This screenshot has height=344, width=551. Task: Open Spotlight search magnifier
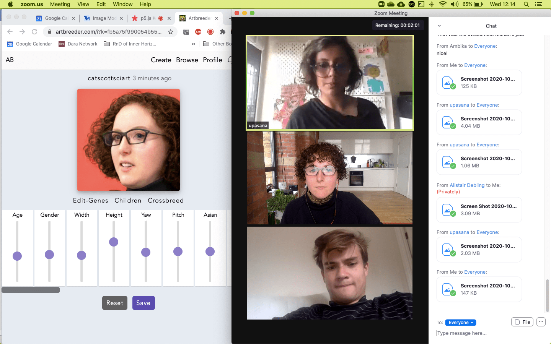click(x=527, y=4)
